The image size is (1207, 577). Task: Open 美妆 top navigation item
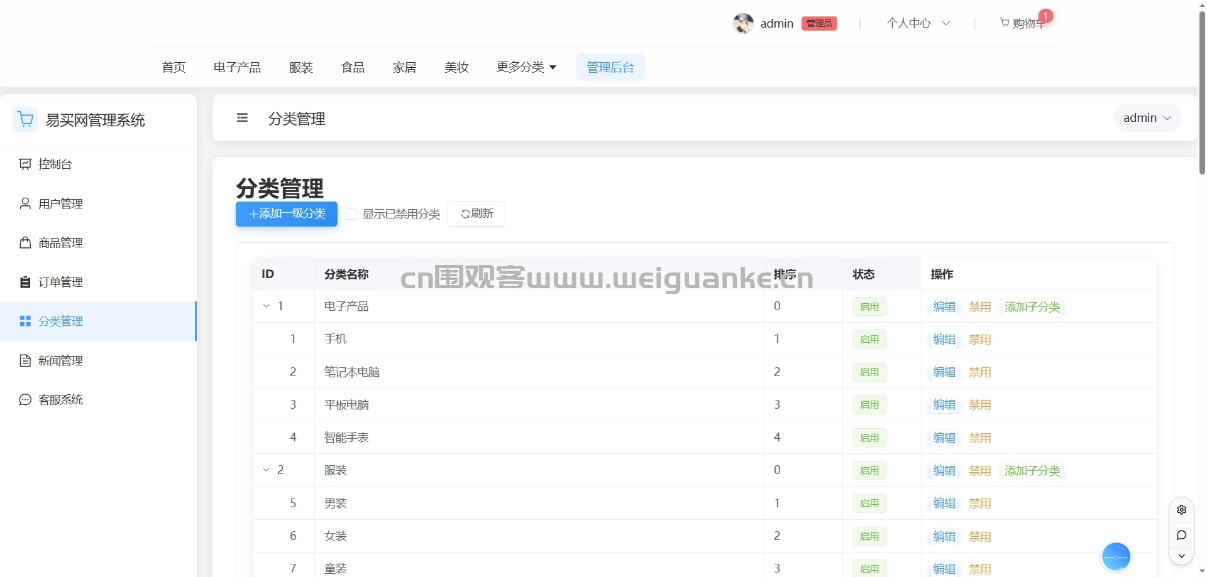(x=456, y=67)
